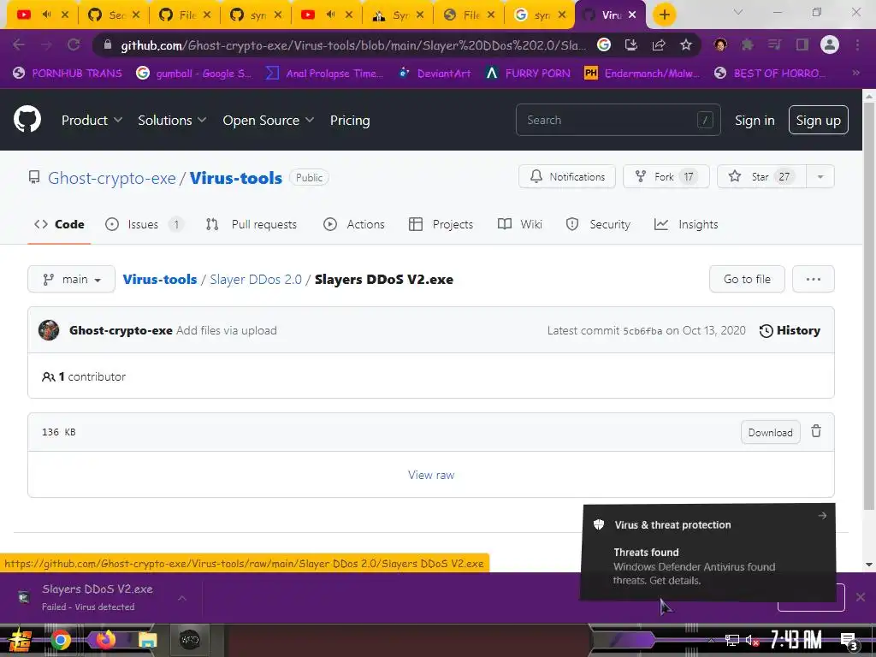This screenshot has height=657, width=876.
Task: Select the Code tab
Action: point(59,224)
